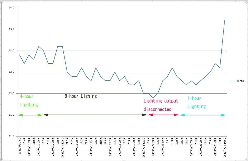
Task: Select the "8-hour Lighing" annotation text
Action: (x=81, y=96)
